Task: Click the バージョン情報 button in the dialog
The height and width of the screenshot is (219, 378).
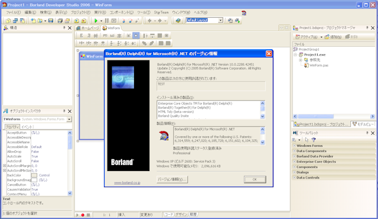Action: tap(172, 179)
